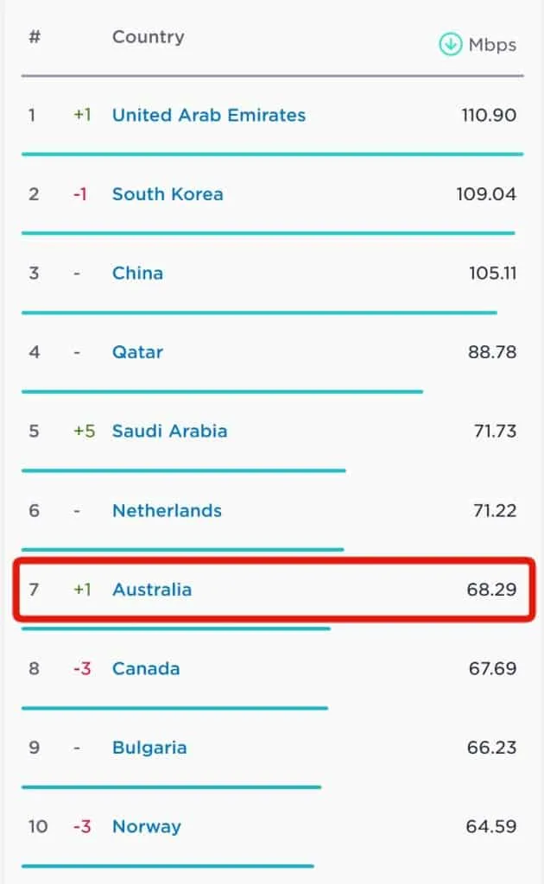
Task: Go to the Netherlands country page
Action: pyautogui.click(x=167, y=510)
